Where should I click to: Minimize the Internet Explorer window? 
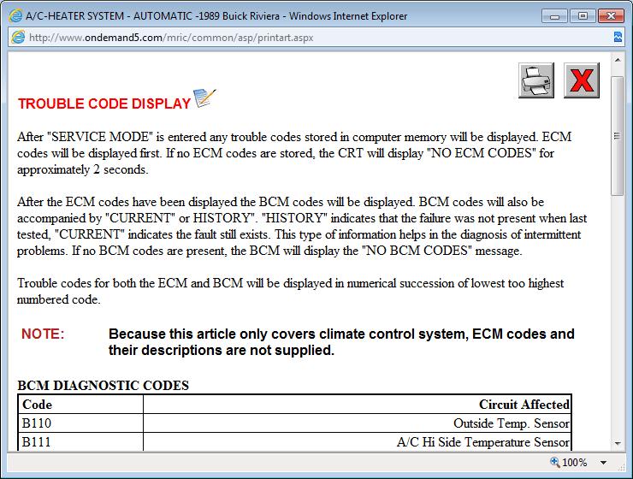coord(554,16)
